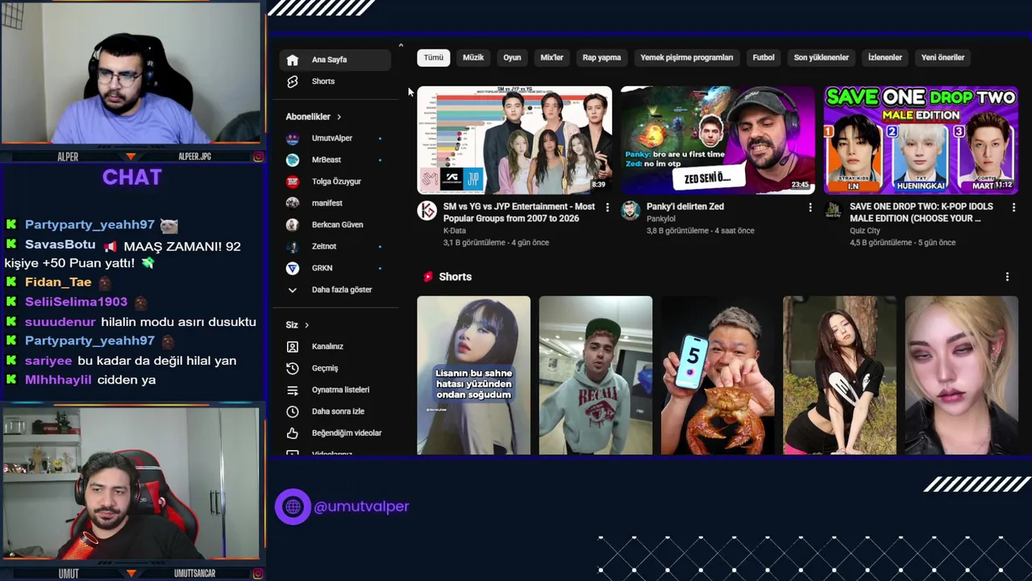Open SAVE ONE DROP TWO video title
1032x581 pixels.
point(922,212)
